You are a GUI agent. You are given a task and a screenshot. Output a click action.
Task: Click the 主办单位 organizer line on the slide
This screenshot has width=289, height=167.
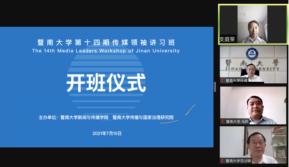(106, 117)
